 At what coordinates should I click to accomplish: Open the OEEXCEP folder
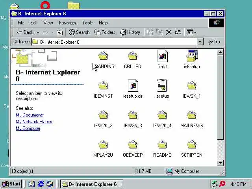[133, 145]
